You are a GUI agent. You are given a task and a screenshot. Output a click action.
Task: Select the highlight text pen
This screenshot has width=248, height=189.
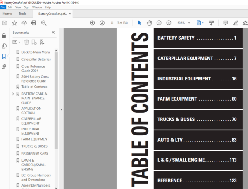[x=236, y=23]
